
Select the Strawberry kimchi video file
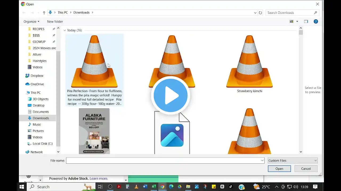pos(250,64)
